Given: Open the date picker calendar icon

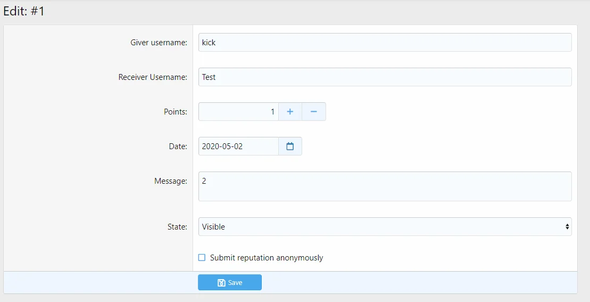Looking at the screenshot, I should tap(290, 146).
